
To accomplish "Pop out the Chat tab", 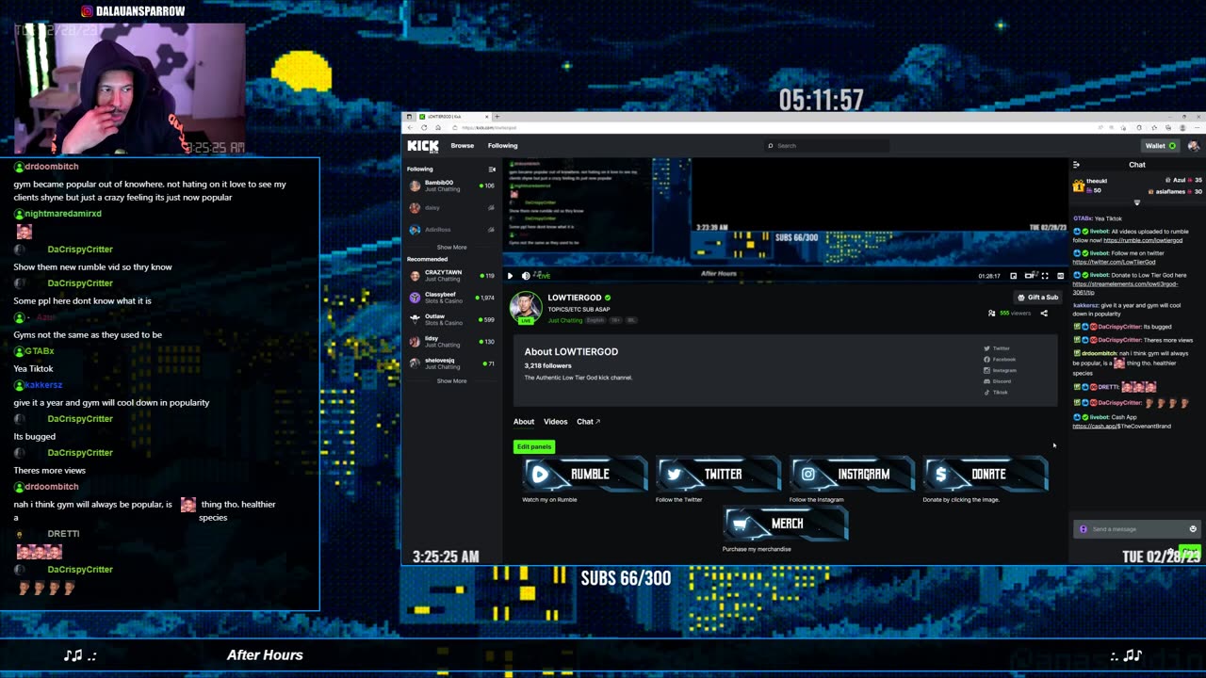I will coord(588,422).
